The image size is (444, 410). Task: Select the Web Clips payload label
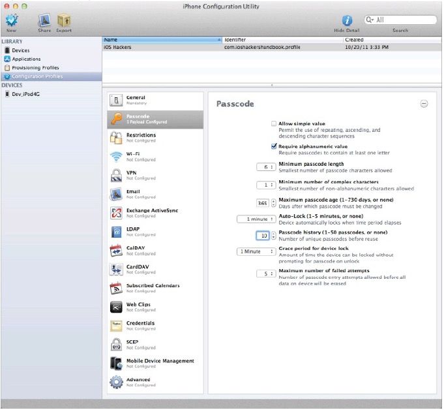[138, 304]
